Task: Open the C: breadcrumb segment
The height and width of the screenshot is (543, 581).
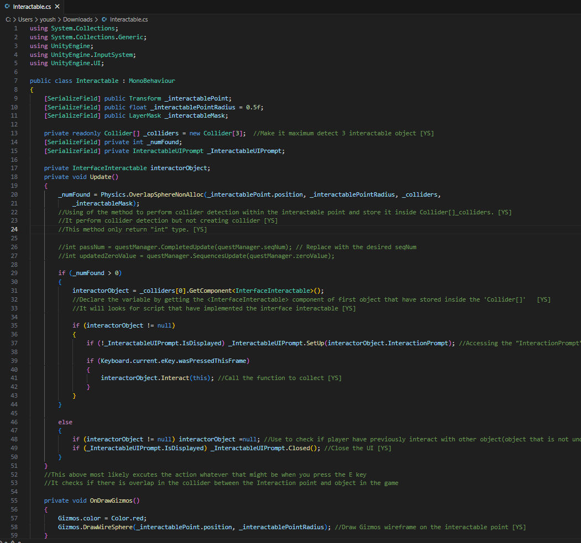Action: pos(8,20)
